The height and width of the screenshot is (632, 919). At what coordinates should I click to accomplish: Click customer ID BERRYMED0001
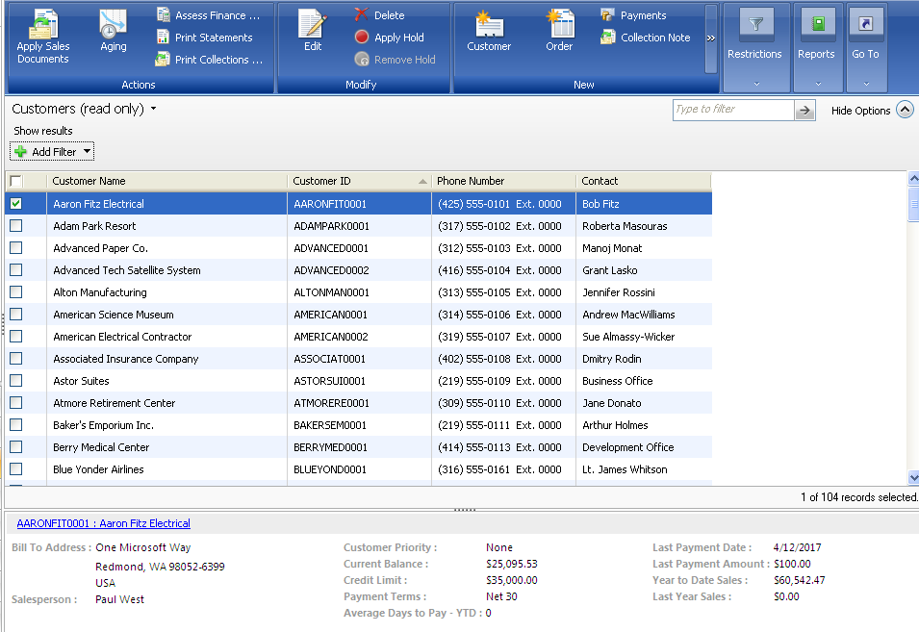pos(330,447)
